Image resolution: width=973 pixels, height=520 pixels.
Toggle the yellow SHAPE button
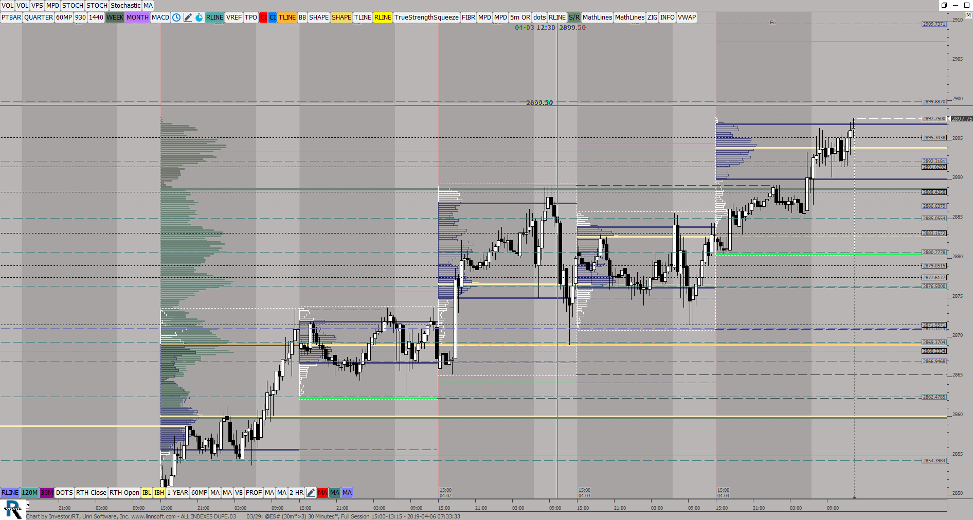click(x=341, y=17)
